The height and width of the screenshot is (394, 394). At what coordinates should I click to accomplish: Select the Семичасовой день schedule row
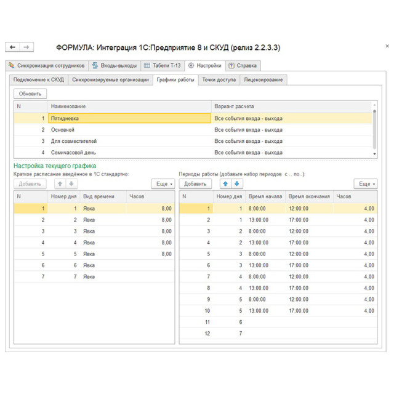coord(73,152)
